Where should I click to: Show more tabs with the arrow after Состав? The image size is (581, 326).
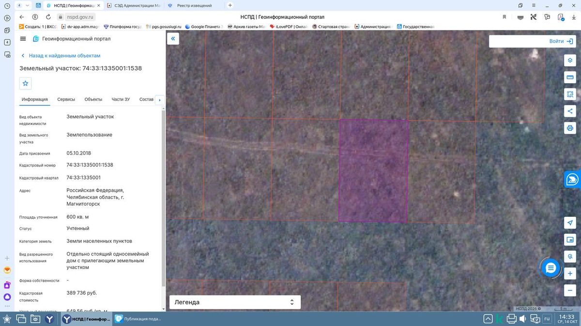(159, 100)
